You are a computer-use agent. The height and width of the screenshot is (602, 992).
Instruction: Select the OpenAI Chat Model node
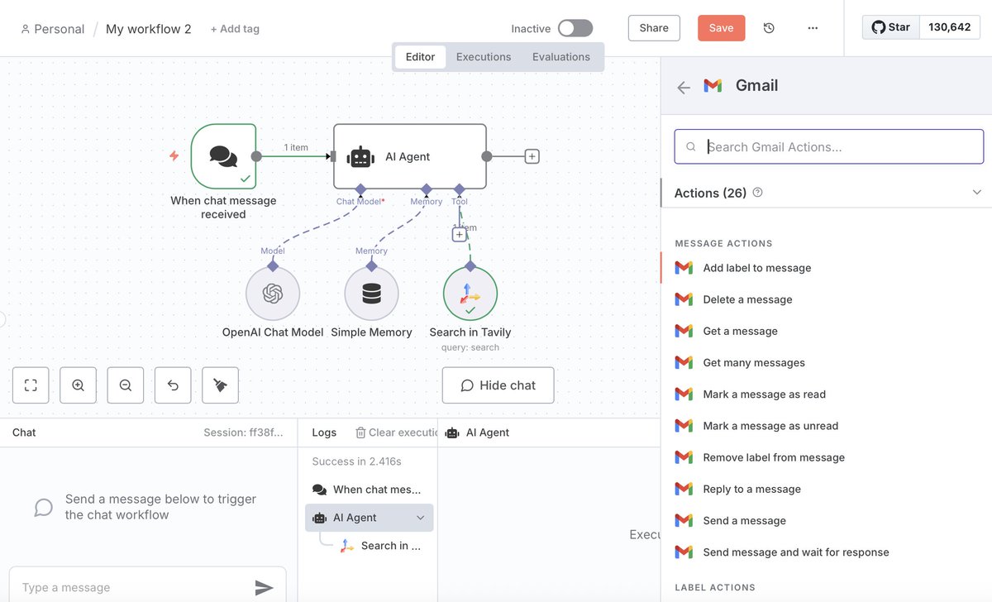tap(273, 293)
